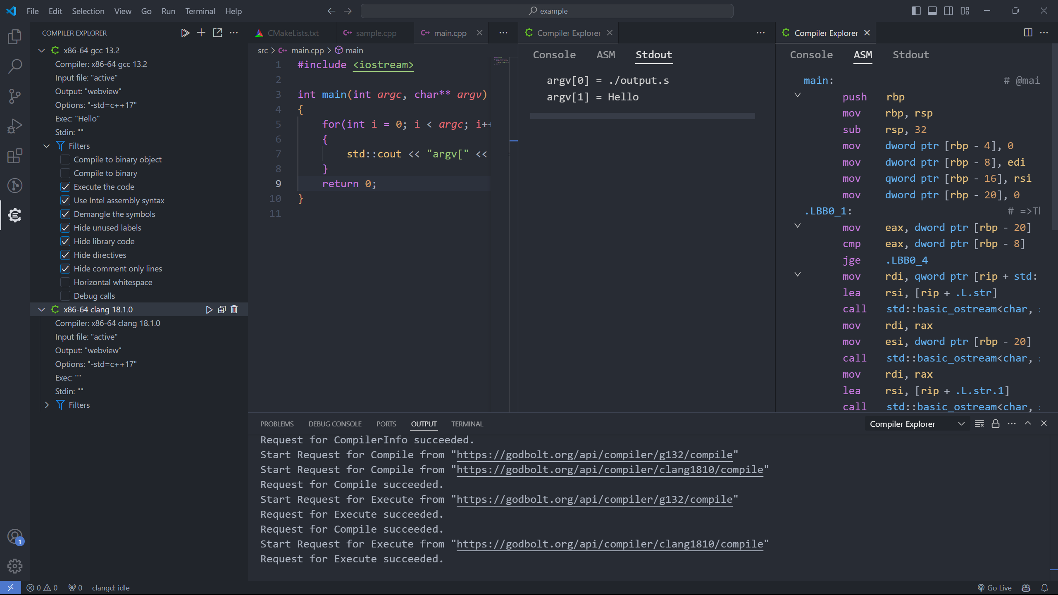
Task: Open Source Control in activity bar
Action: point(15,96)
